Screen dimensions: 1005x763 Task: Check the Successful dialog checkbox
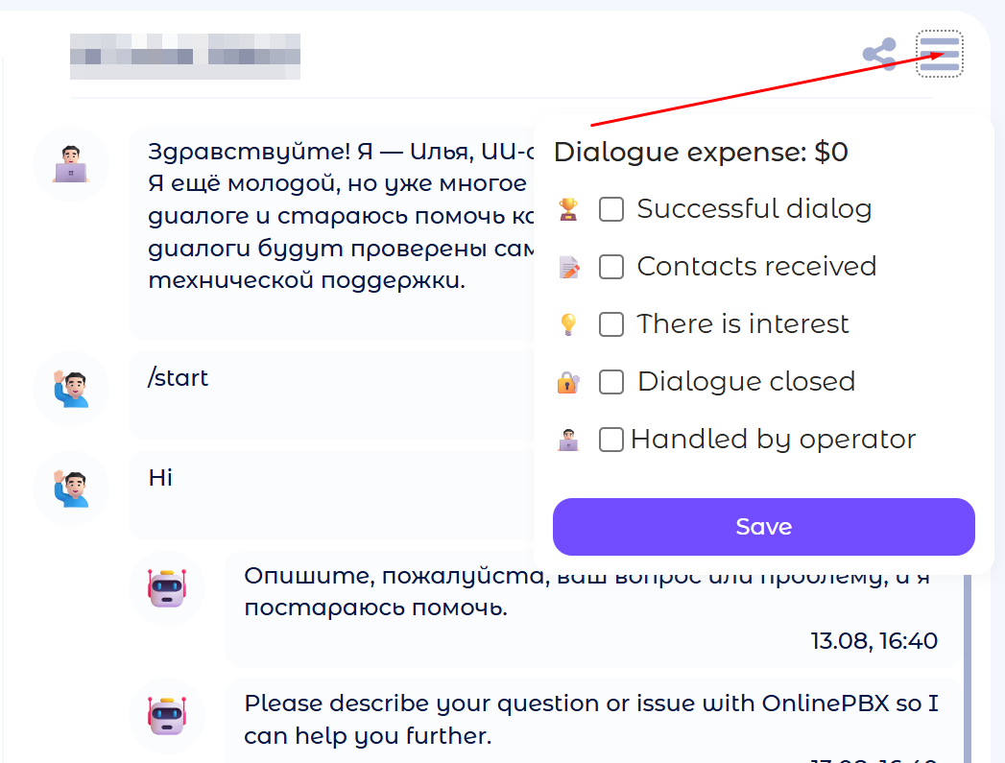point(611,209)
